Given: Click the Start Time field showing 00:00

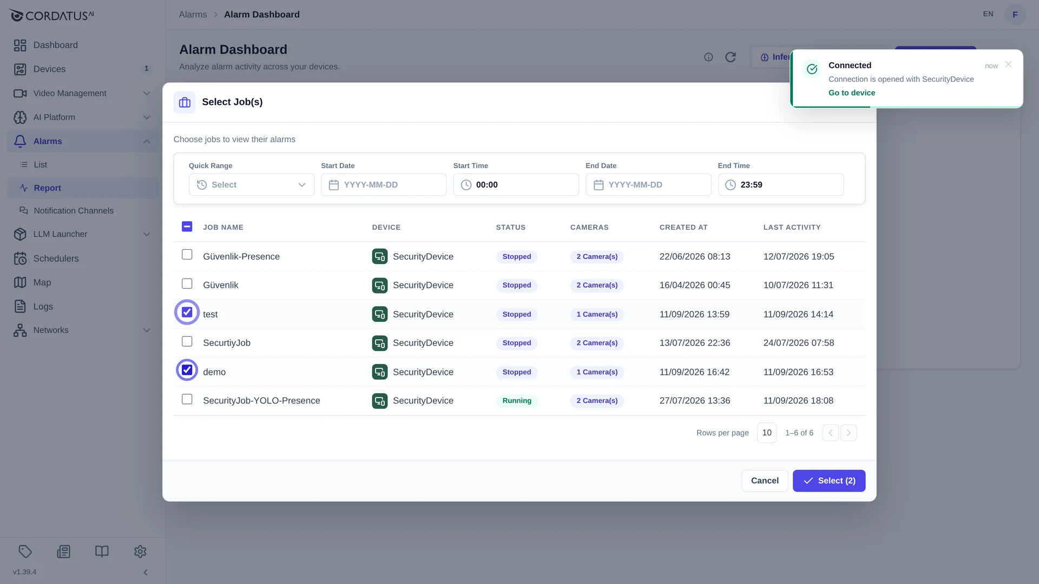Looking at the screenshot, I should [516, 185].
